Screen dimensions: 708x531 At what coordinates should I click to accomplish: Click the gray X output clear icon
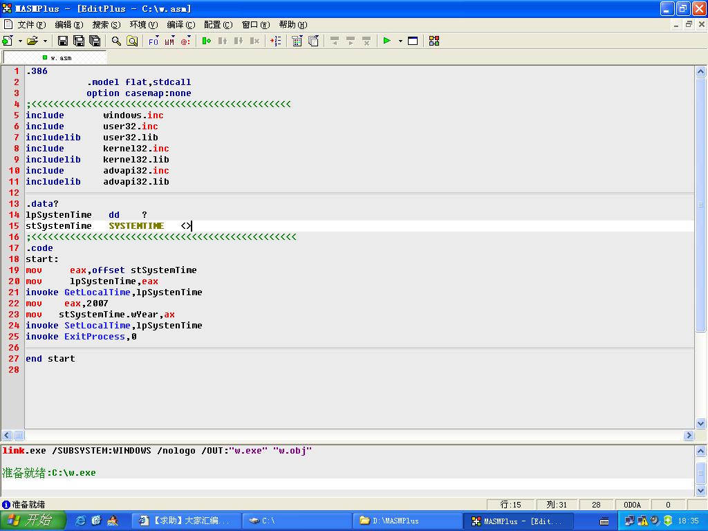[366, 41]
